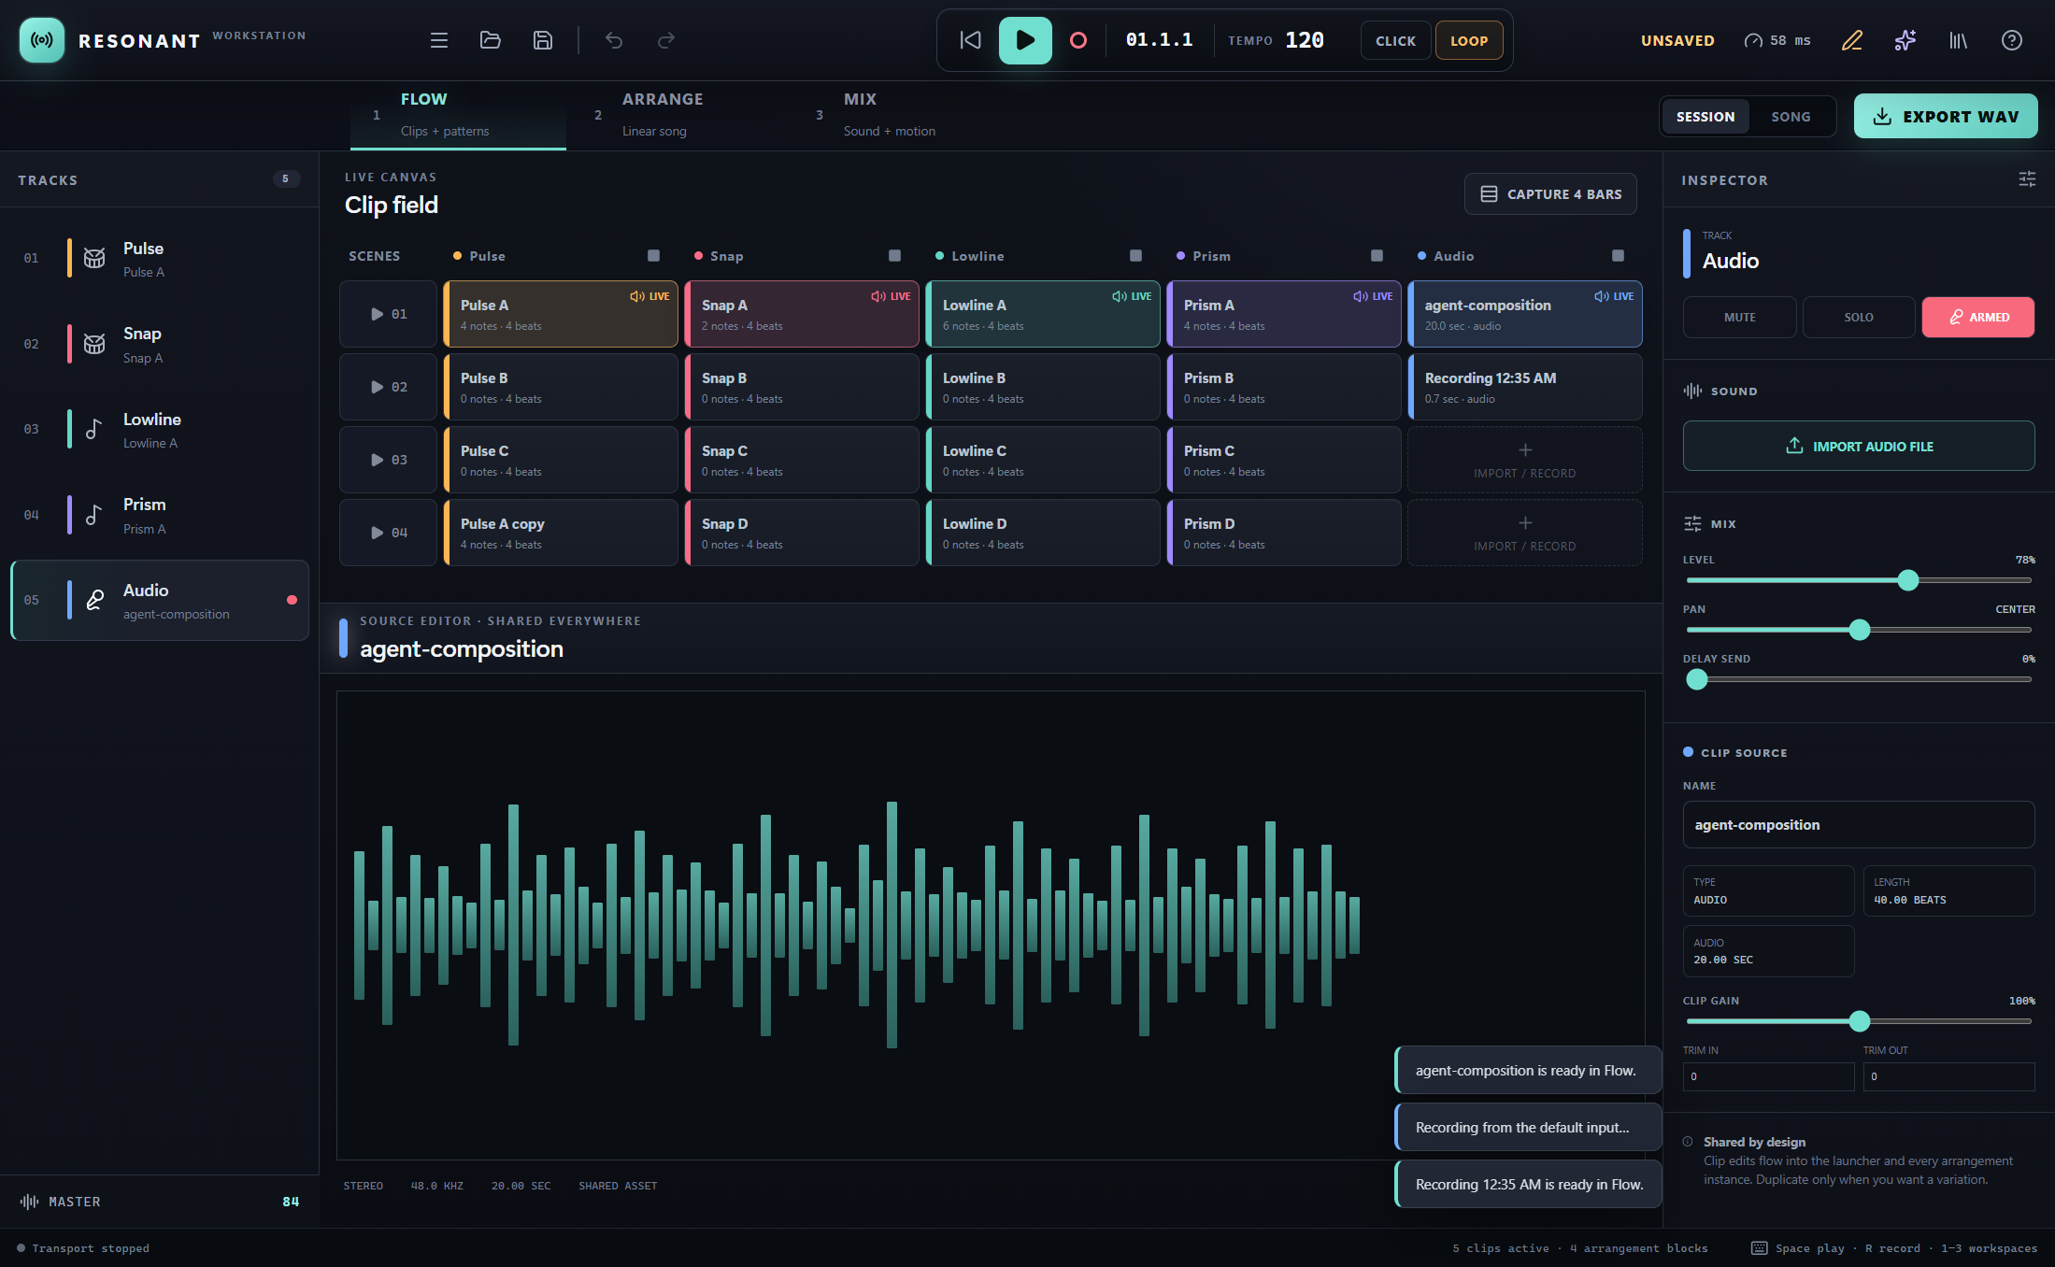Add clip in scene 04 Import / Record slot
The width and height of the screenshot is (2055, 1267).
pyautogui.click(x=1525, y=533)
